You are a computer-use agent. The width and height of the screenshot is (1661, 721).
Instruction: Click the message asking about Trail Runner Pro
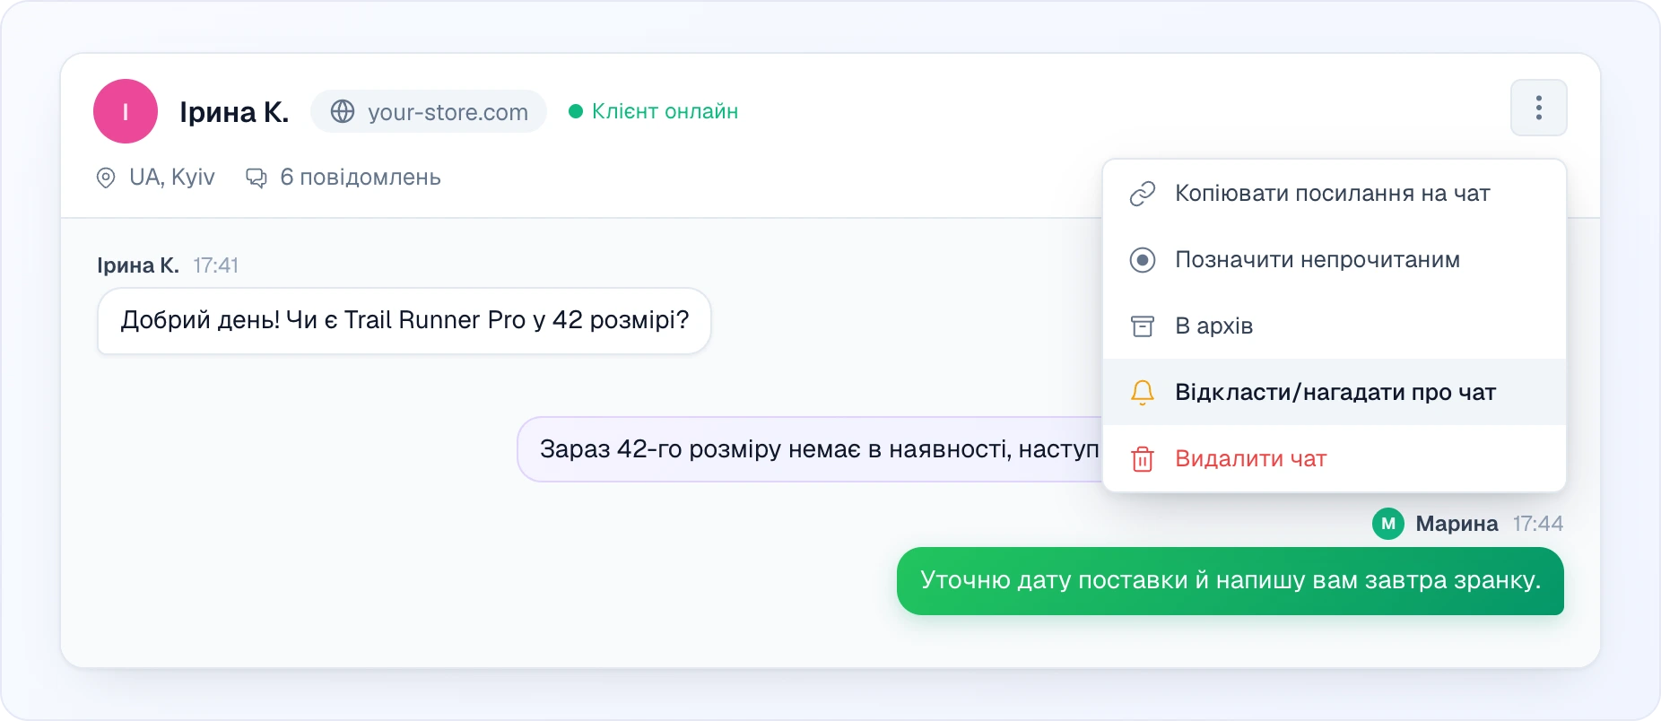coord(404,320)
